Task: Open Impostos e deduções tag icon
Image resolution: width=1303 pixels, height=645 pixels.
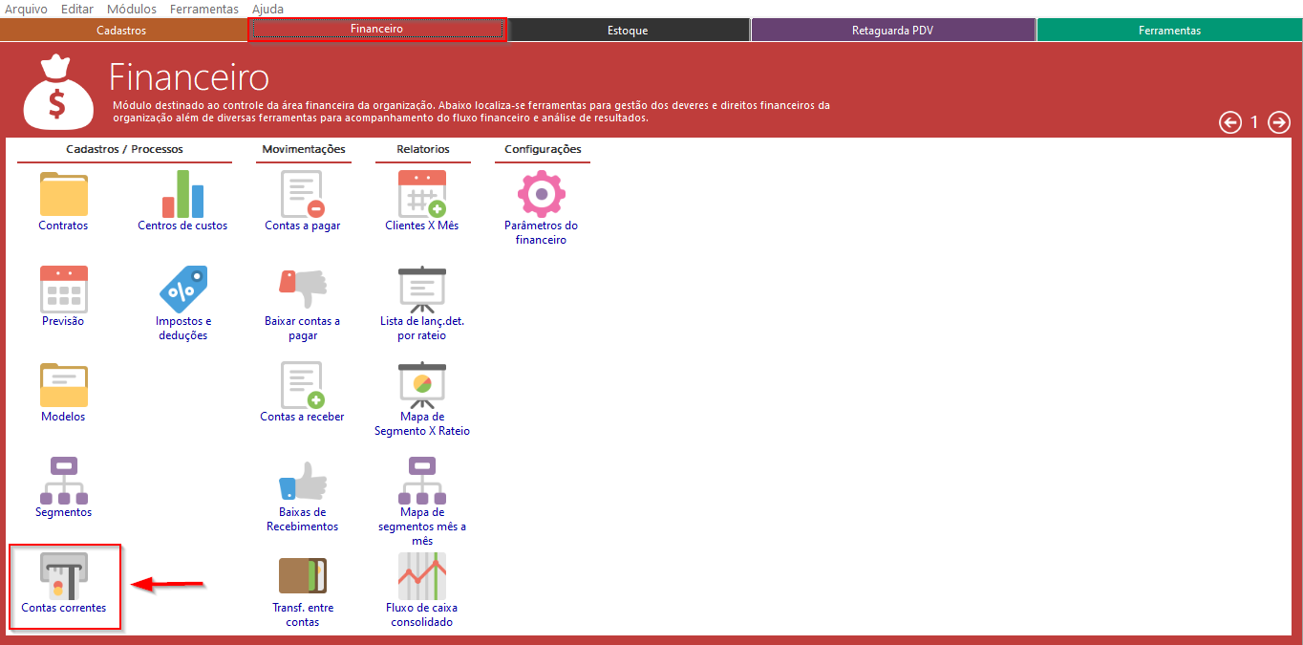Action: [182, 290]
